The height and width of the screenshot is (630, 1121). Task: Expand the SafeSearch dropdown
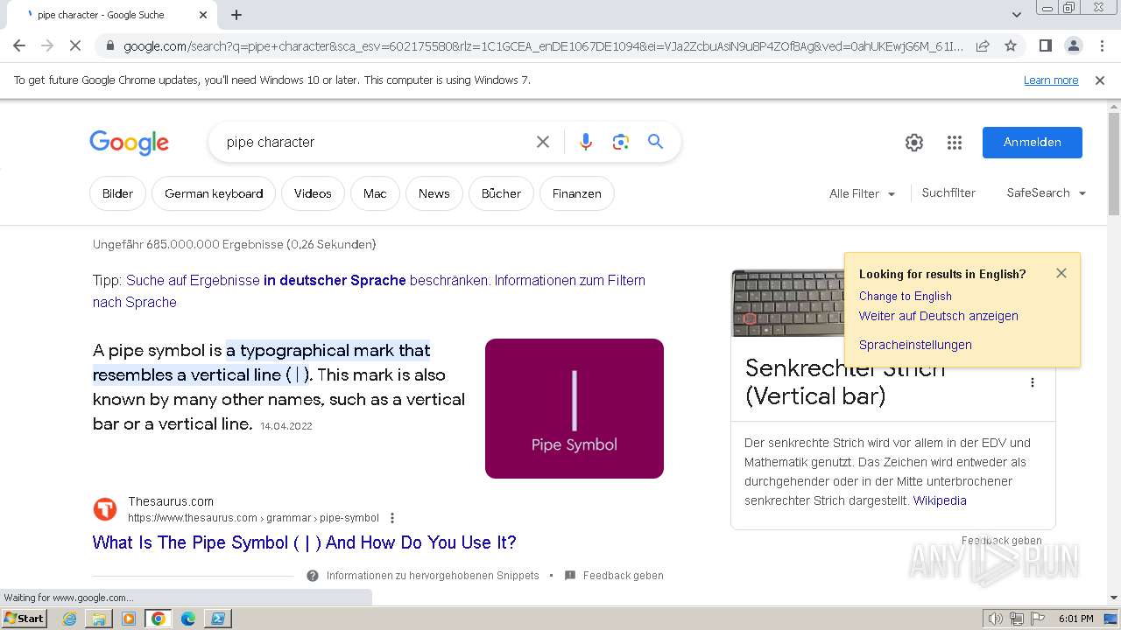pos(1047,193)
